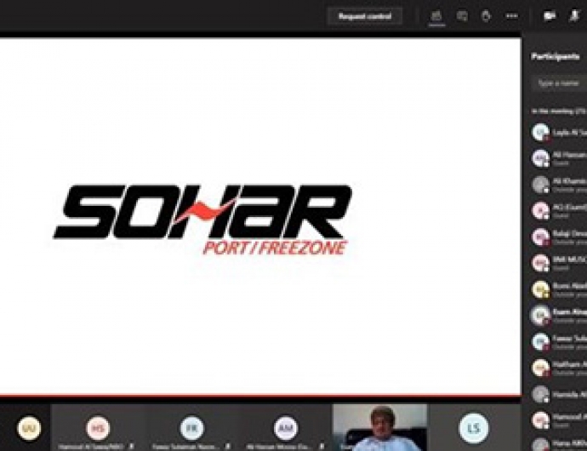Viewport: 587px width, 451px height.
Task: Click the LS participant tile
Action: click(474, 428)
